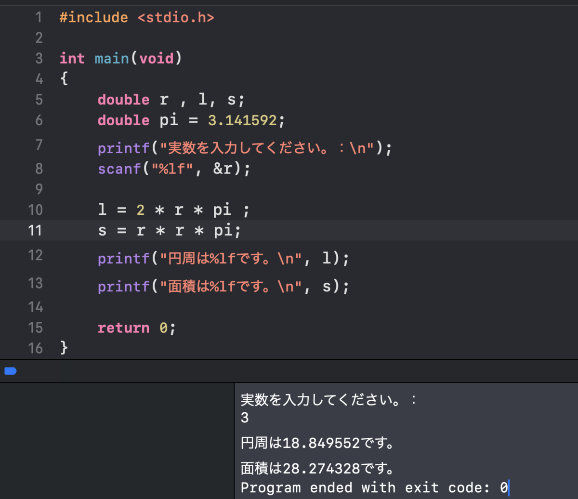The image size is (578, 499).
Task: Click the 'main' function name
Action: [x=112, y=59]
